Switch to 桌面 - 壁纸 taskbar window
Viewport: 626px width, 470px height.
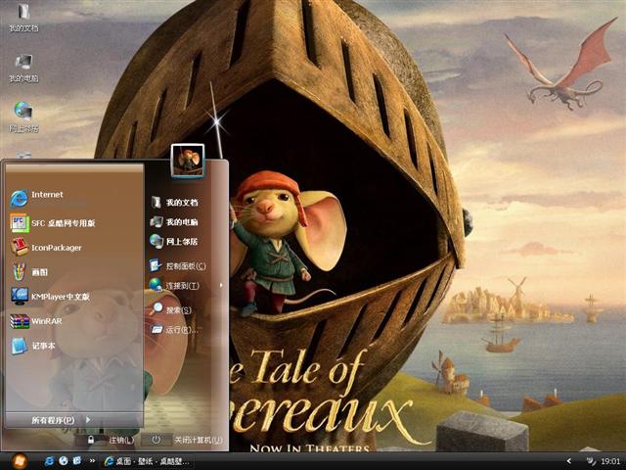[x=147, y=461]
